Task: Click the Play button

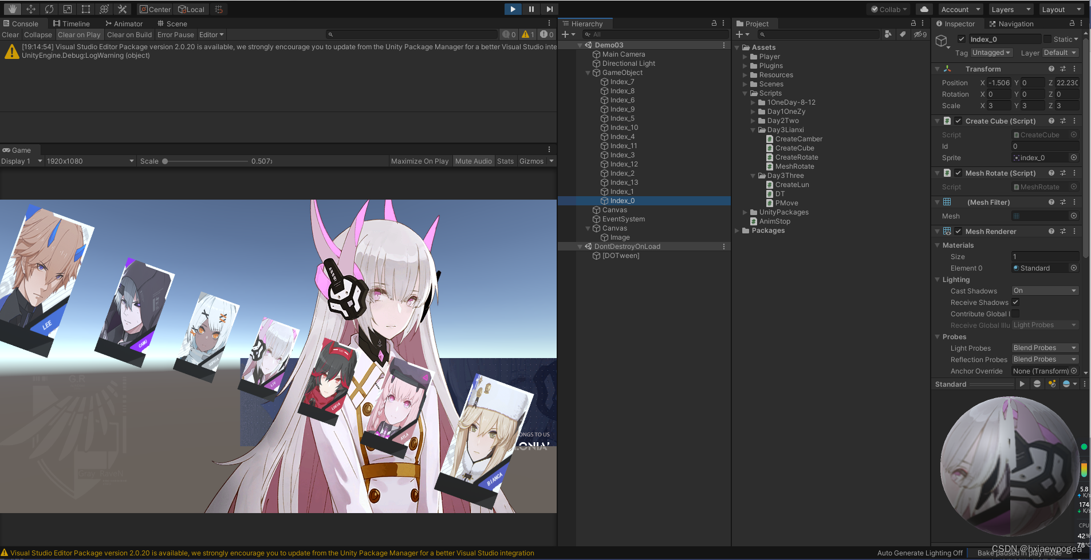Action: 513,9
